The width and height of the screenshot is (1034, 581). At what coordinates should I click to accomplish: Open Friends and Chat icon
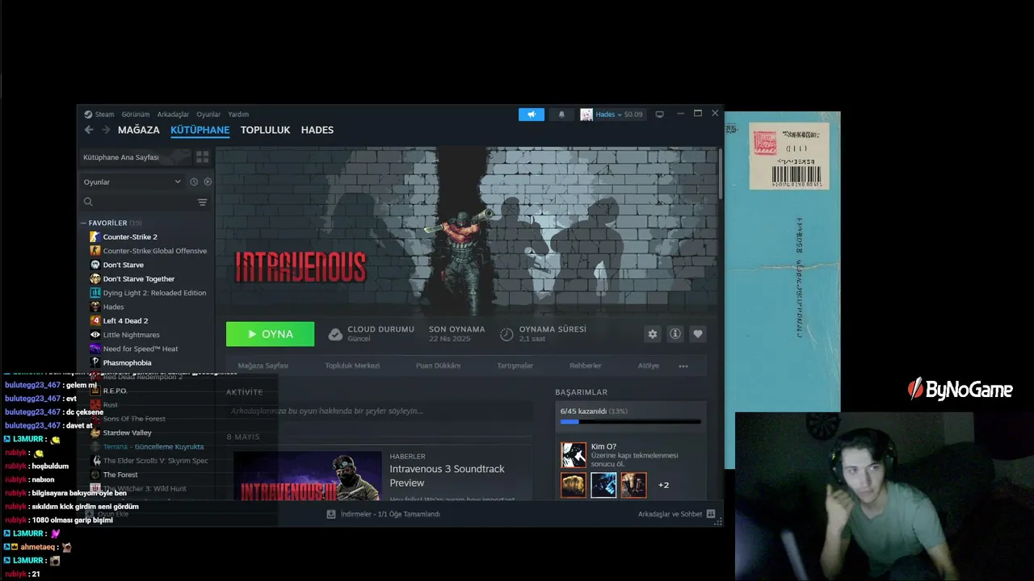(x=711, y=514)
